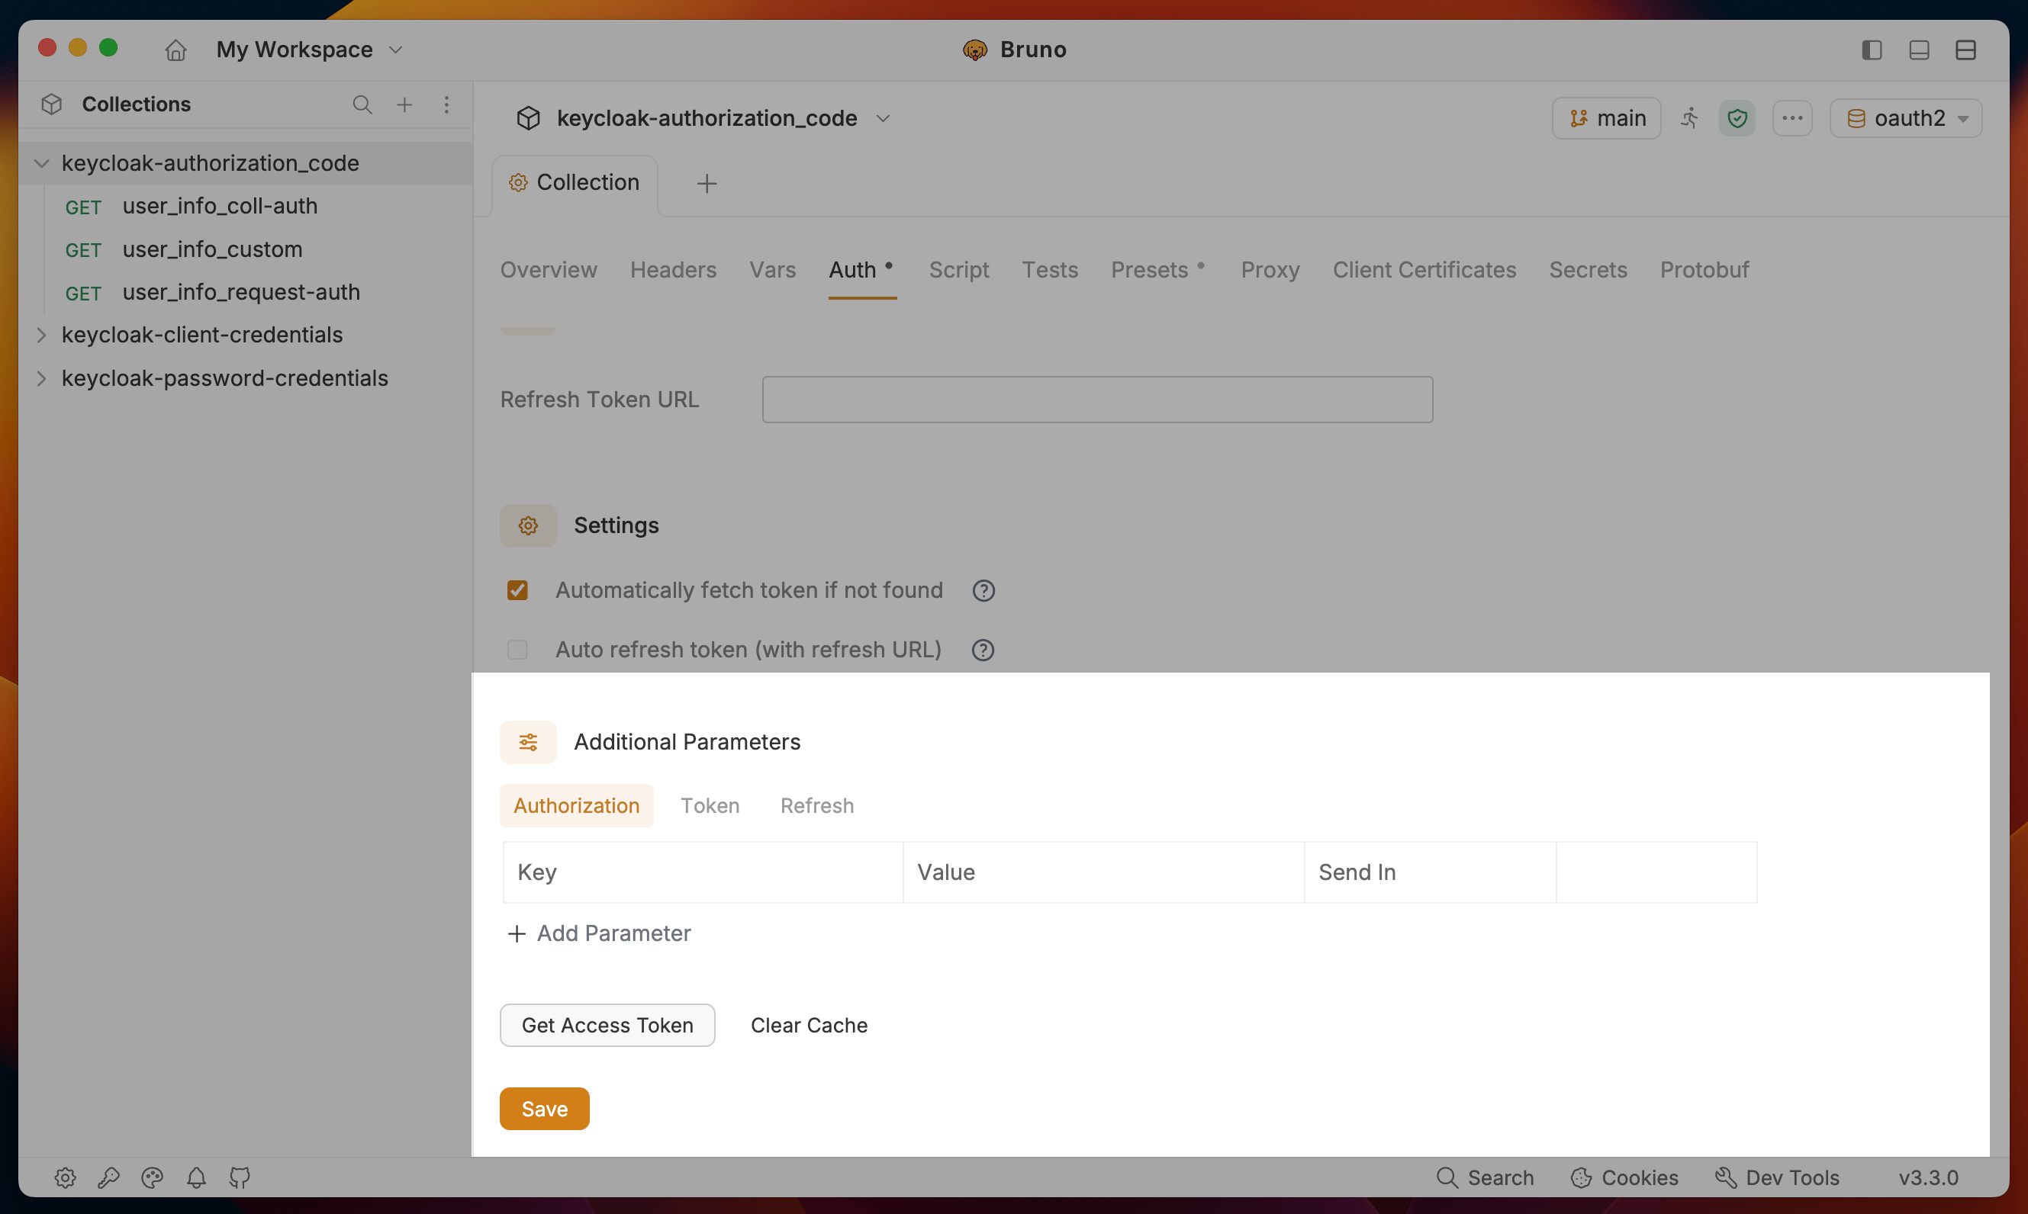Screen dimensions: 2028x1214
Task: Click the v3.3.0 version label
Action: coord(1928,1178)
